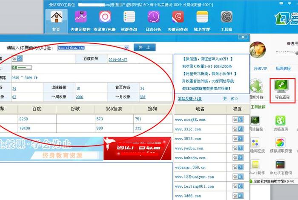Open the 2260 一周收录 link

(79, 97)
